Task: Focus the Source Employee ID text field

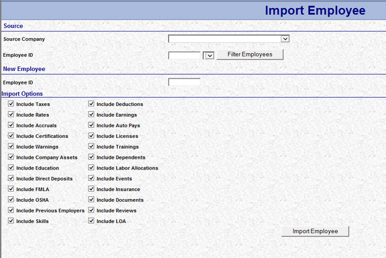Action: click(x=184, y=56)
